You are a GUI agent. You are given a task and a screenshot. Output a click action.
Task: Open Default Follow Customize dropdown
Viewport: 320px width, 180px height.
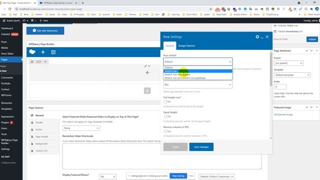(216, 176)
